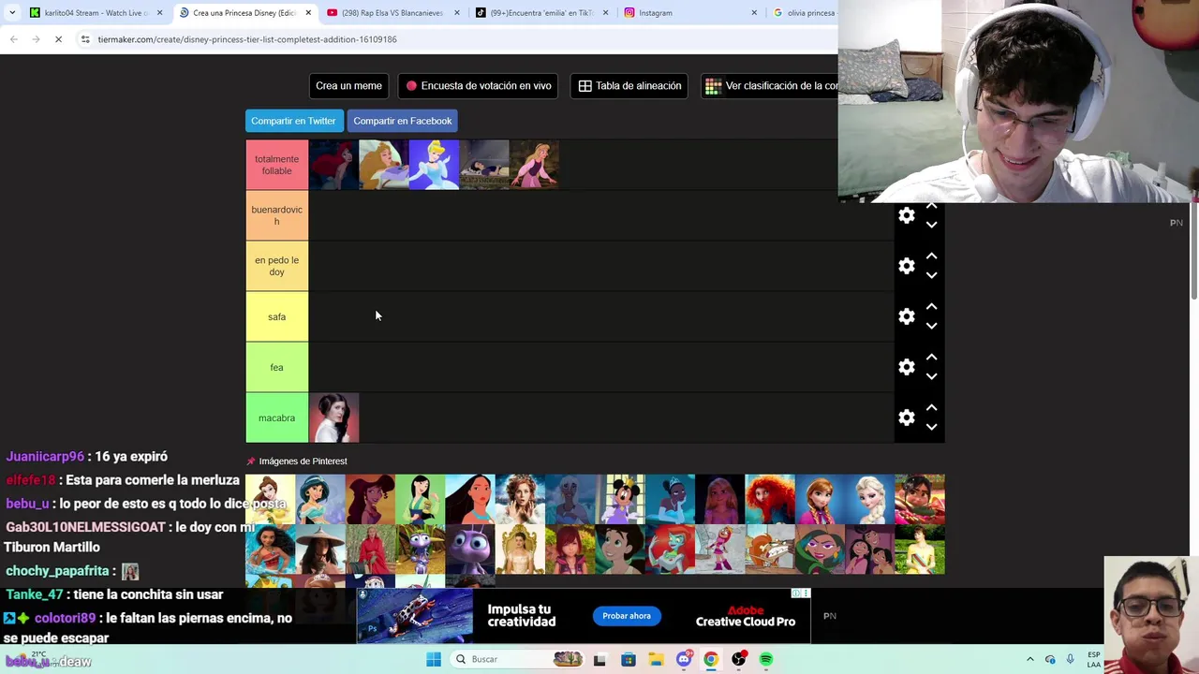1199x674 pixels.
Task: Open OBS Studio from taskbar
Action: [x=739, y=659]
